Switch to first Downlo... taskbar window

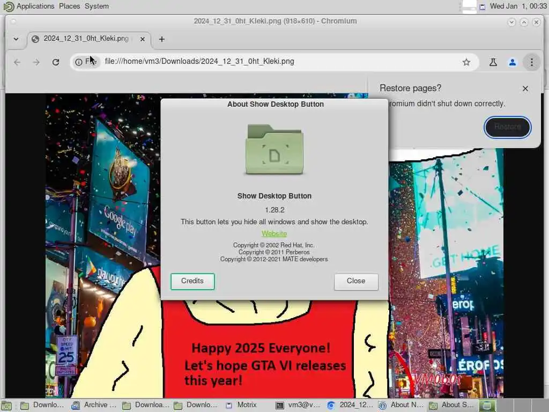[x=42, y=405]
